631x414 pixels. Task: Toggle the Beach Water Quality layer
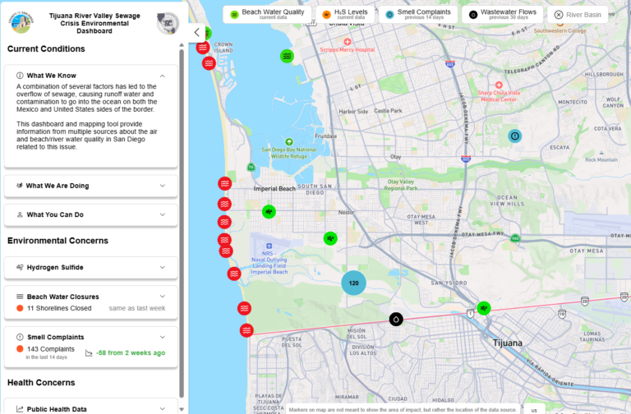click(x=267, y=15)
